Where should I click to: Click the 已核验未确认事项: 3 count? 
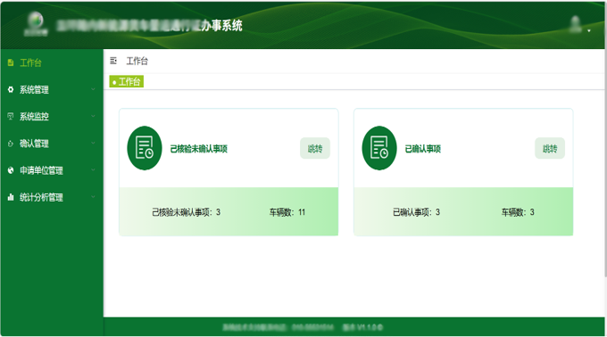pyautogui.click(x=187, y=212)
